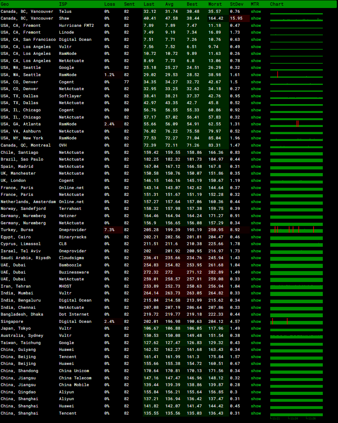This screenshot has width=338, height=423.
Task: Click the 7.3% loss cell for Turkey
Action: (109, 230)
